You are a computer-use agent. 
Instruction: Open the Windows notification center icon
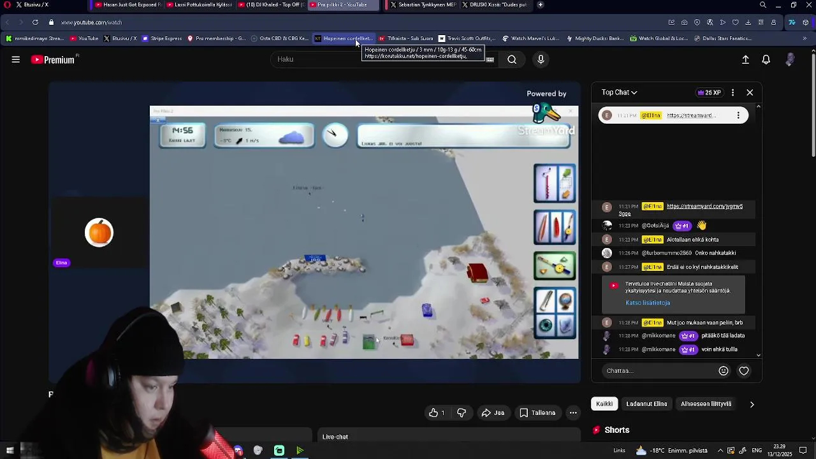(x=803, y=451)
